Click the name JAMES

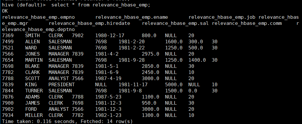(32, 103)
